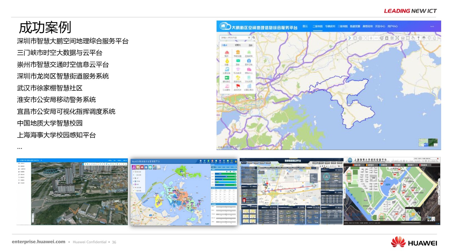Select the 视野内 search scope tab
Image resolution: width=449 pixels, height=252 pixels.
(238, 45)
